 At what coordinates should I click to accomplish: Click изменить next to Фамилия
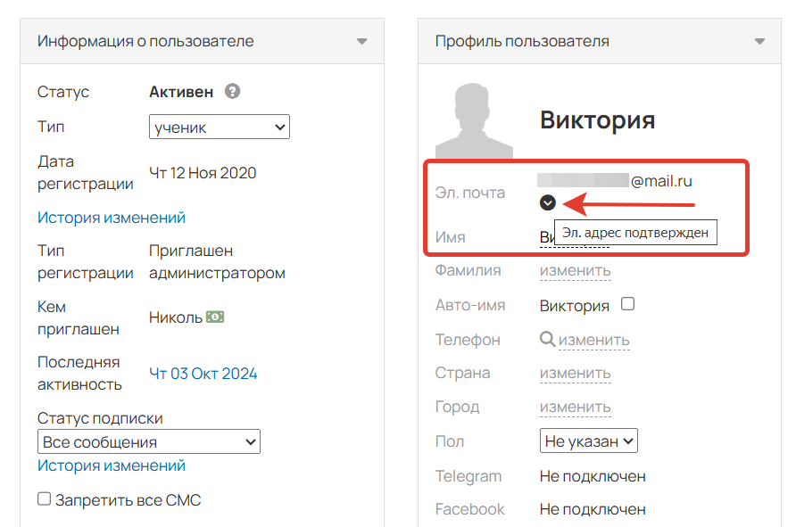point(575,269)
